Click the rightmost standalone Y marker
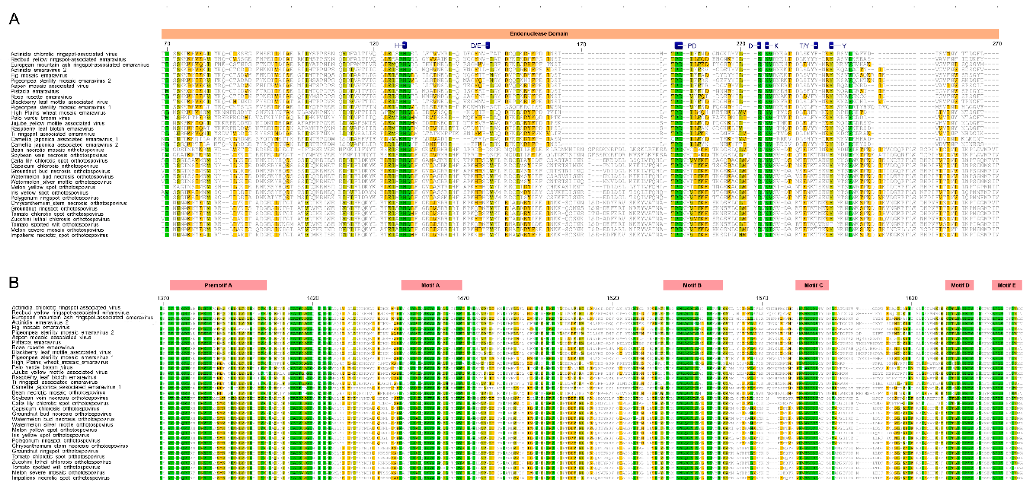 (x=832, y=45)
